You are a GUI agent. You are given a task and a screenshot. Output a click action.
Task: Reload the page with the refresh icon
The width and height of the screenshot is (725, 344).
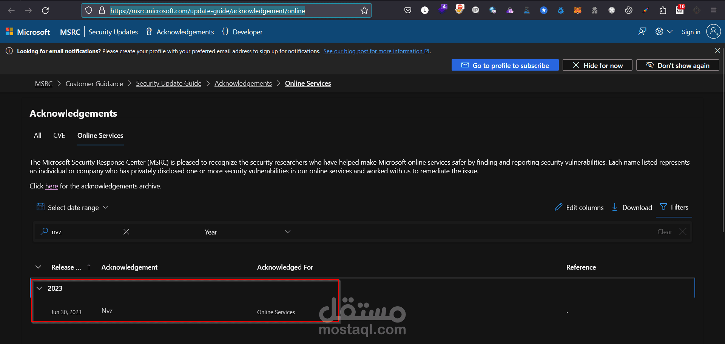(x=45, y=11)
